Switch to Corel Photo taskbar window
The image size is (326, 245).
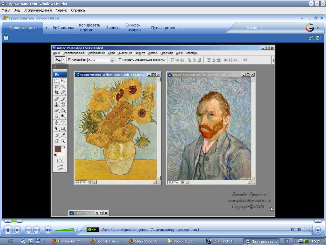click(x=222, y=241)
